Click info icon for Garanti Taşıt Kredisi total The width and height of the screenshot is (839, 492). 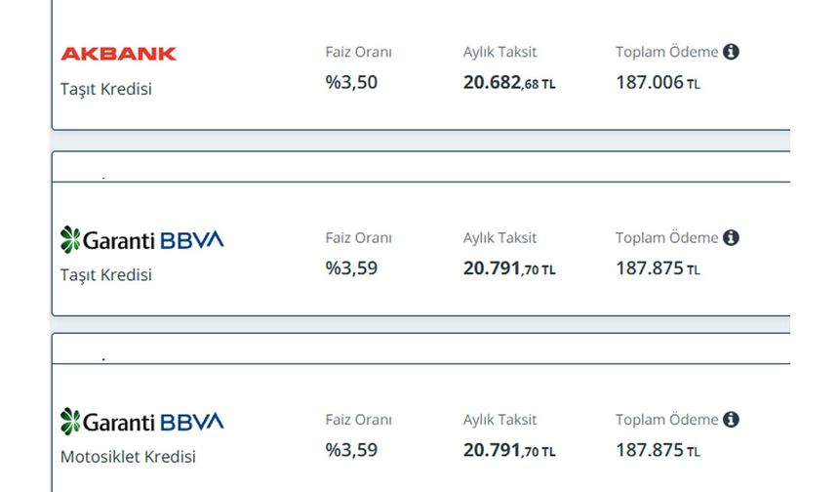click(731, 237)
